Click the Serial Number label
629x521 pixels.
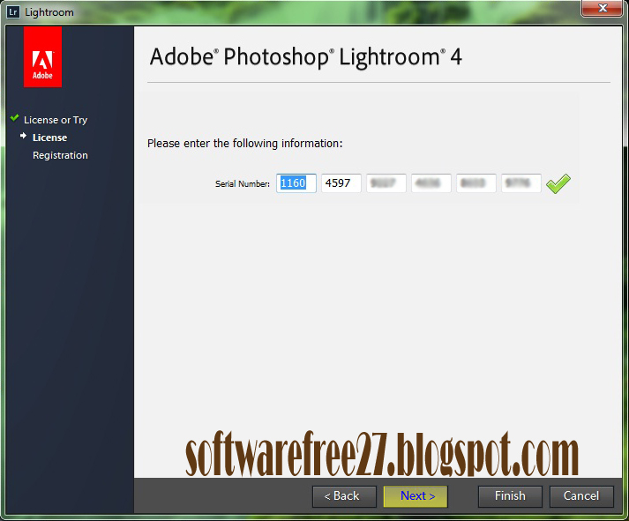coord(243,184)
